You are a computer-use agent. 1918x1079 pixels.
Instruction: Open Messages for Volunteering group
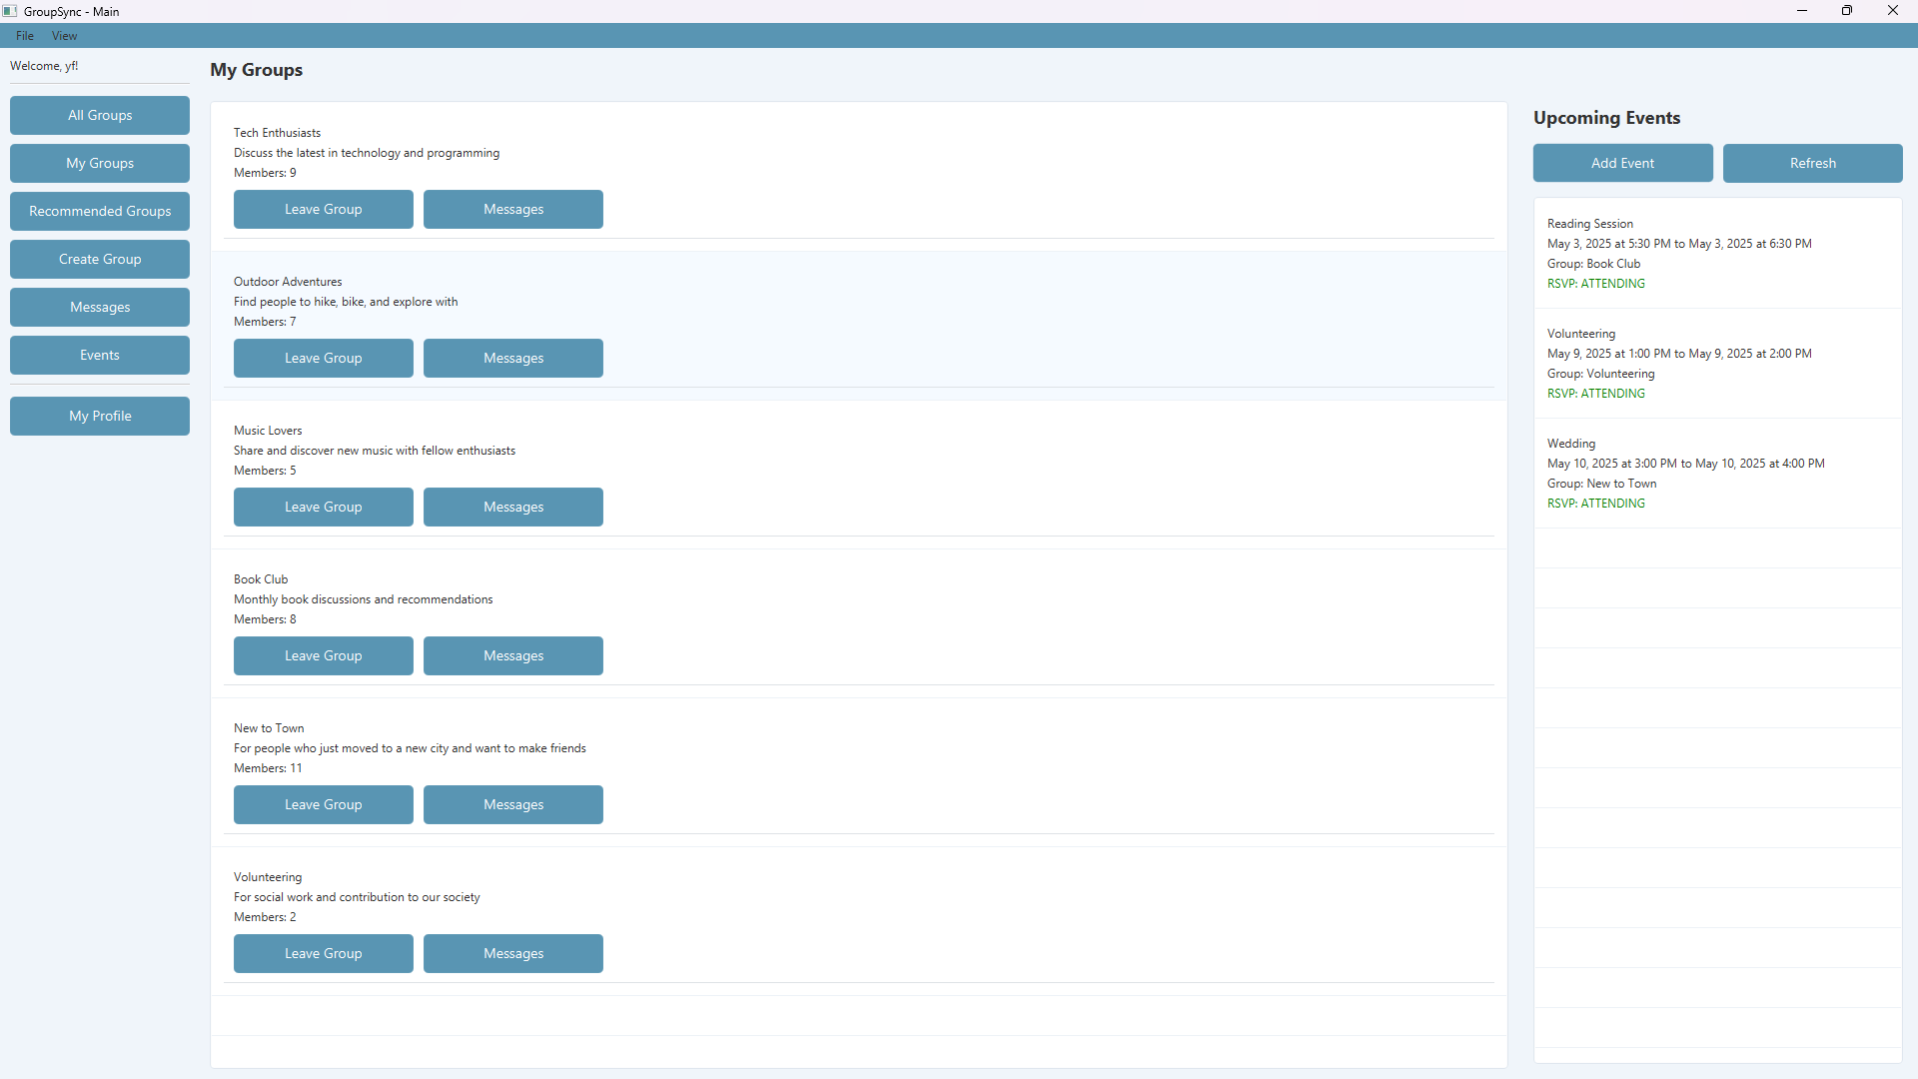click(x=512, y=953)
